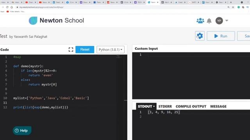250x140 pixels.
Task: Close the active Newton School tab
Action: pyautogui.click(x=157, y=2)
